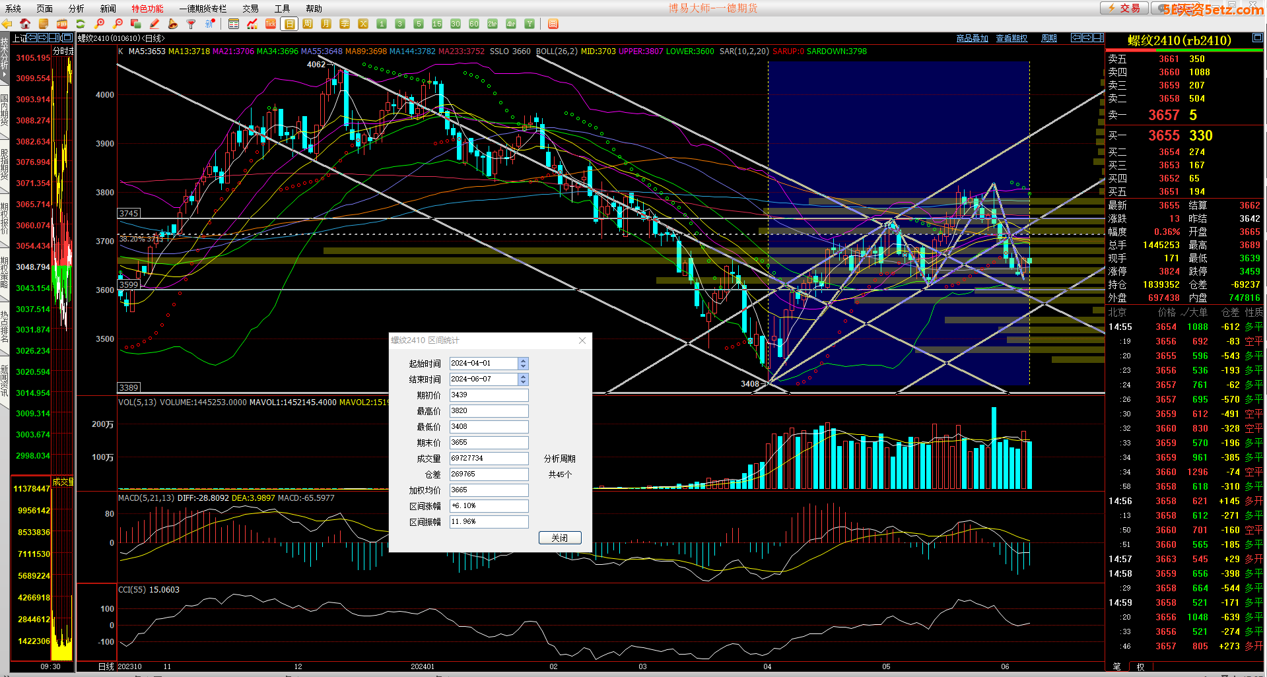Toggle daily 日 period button
The width and height of the screenshot is (1267, 677).
coord(289,24)
